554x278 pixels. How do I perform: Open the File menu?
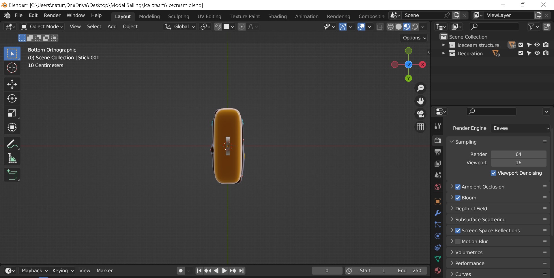pyautogui.click(x=18, y=16)
